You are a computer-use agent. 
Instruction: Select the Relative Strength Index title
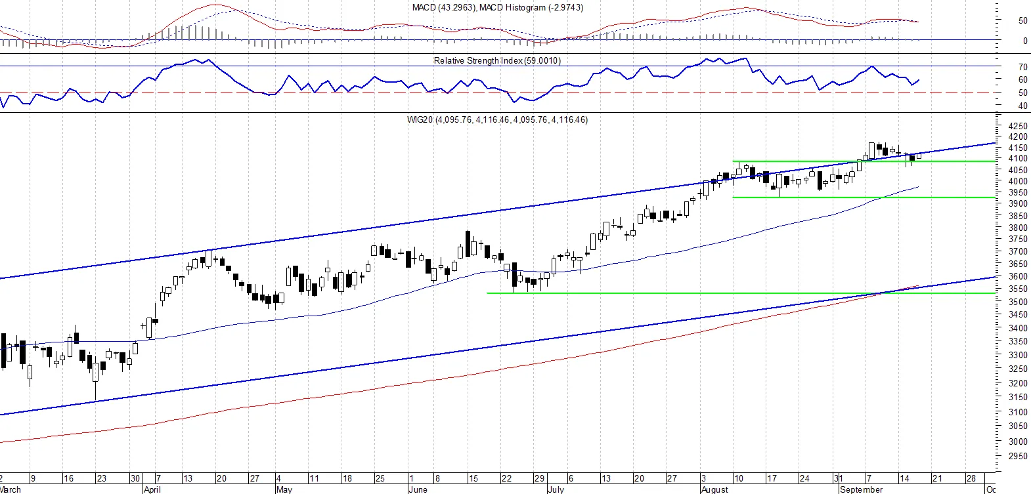pos(497,60)
